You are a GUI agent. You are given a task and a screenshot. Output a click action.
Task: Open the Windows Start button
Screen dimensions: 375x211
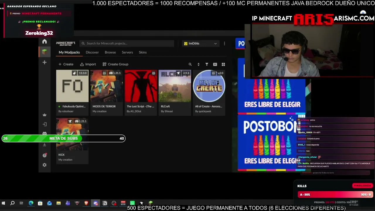pyautogui.click(x=3, y=203)
